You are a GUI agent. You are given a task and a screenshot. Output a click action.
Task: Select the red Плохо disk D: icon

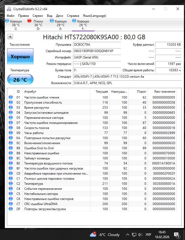coord(29,21)
